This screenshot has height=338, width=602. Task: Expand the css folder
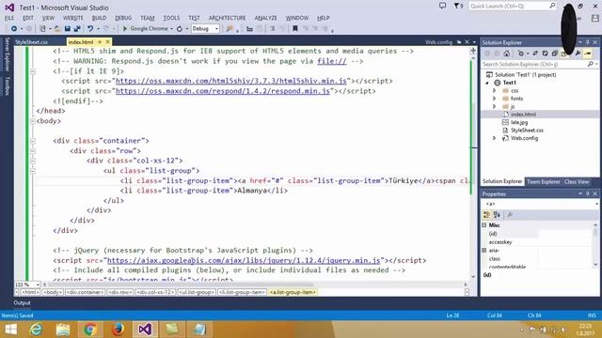click(x=495, y=91)
